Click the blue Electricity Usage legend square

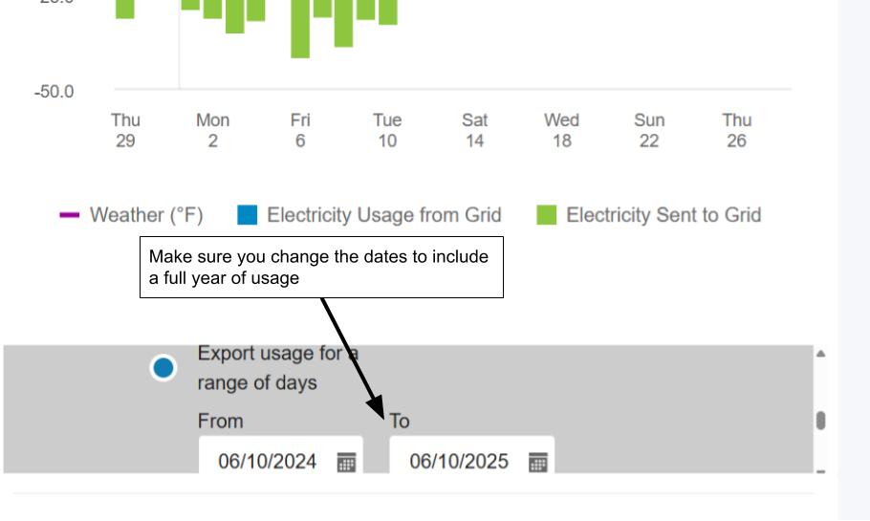click(x=247, y=215)
